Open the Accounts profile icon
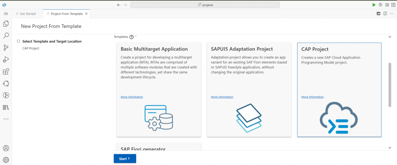This screenshot has height=165, width=397. tap(6, 148)
